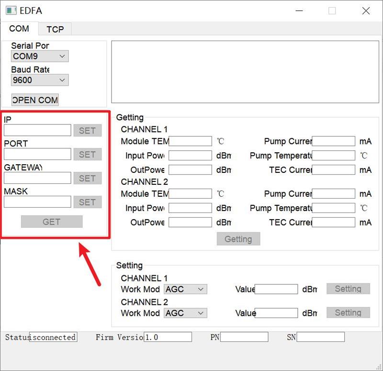
Task: Select the COM tab
Action: tap(20, 29)
